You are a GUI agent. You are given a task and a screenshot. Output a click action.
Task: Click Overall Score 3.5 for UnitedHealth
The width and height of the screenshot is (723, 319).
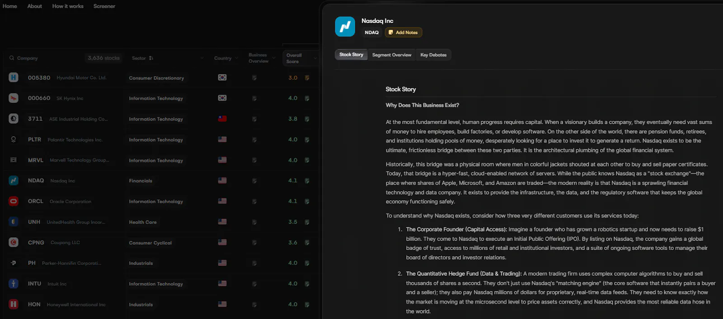293,222
